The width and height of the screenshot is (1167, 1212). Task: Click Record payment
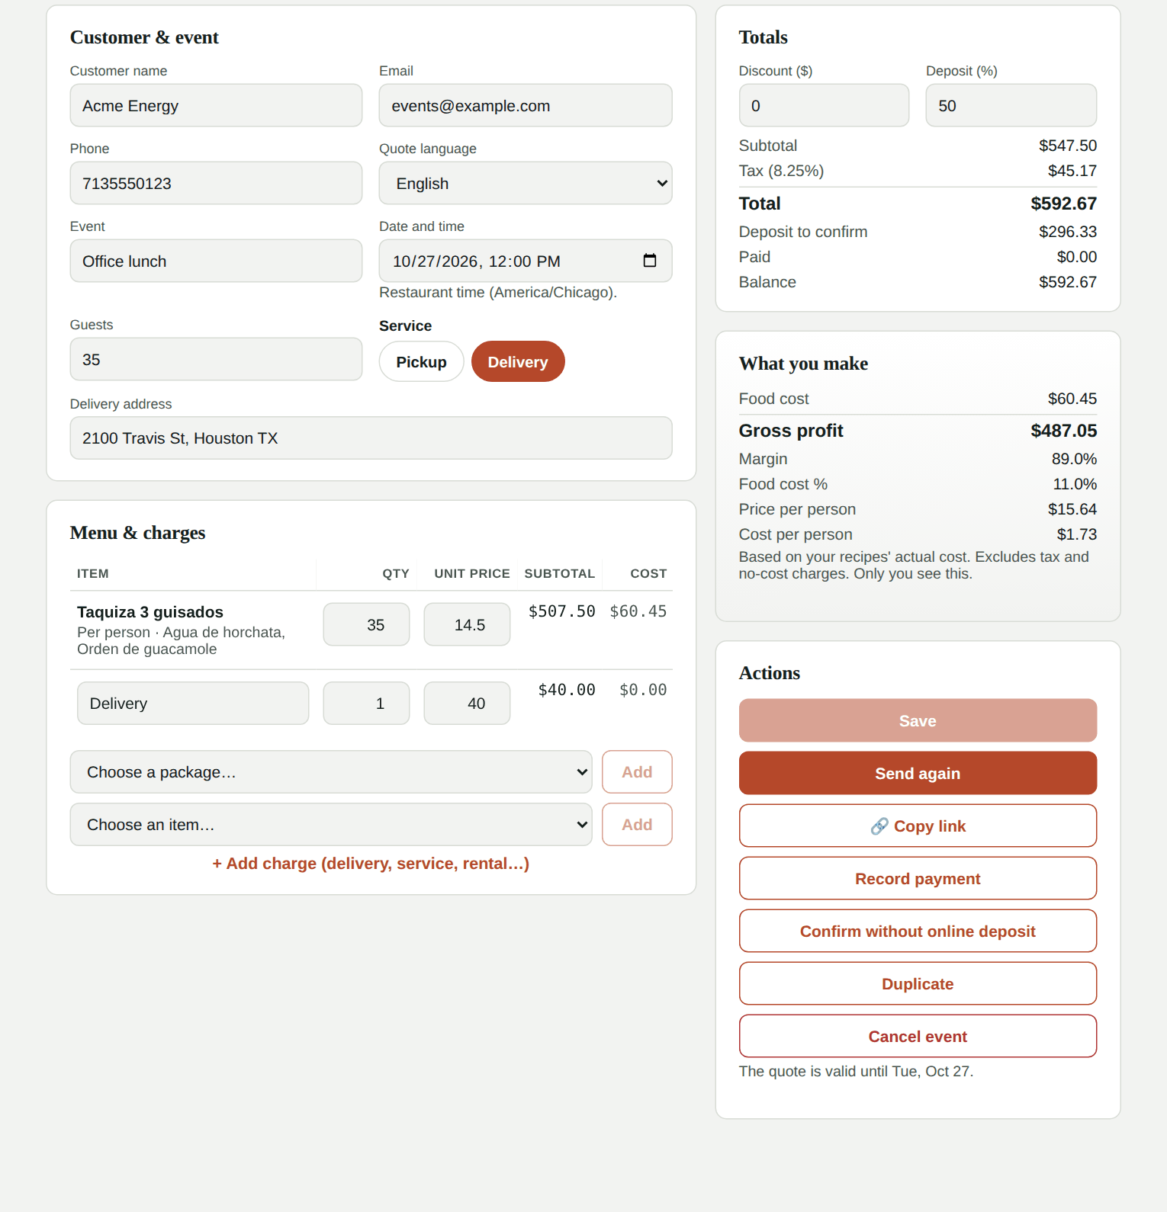(x=918, y=878)
